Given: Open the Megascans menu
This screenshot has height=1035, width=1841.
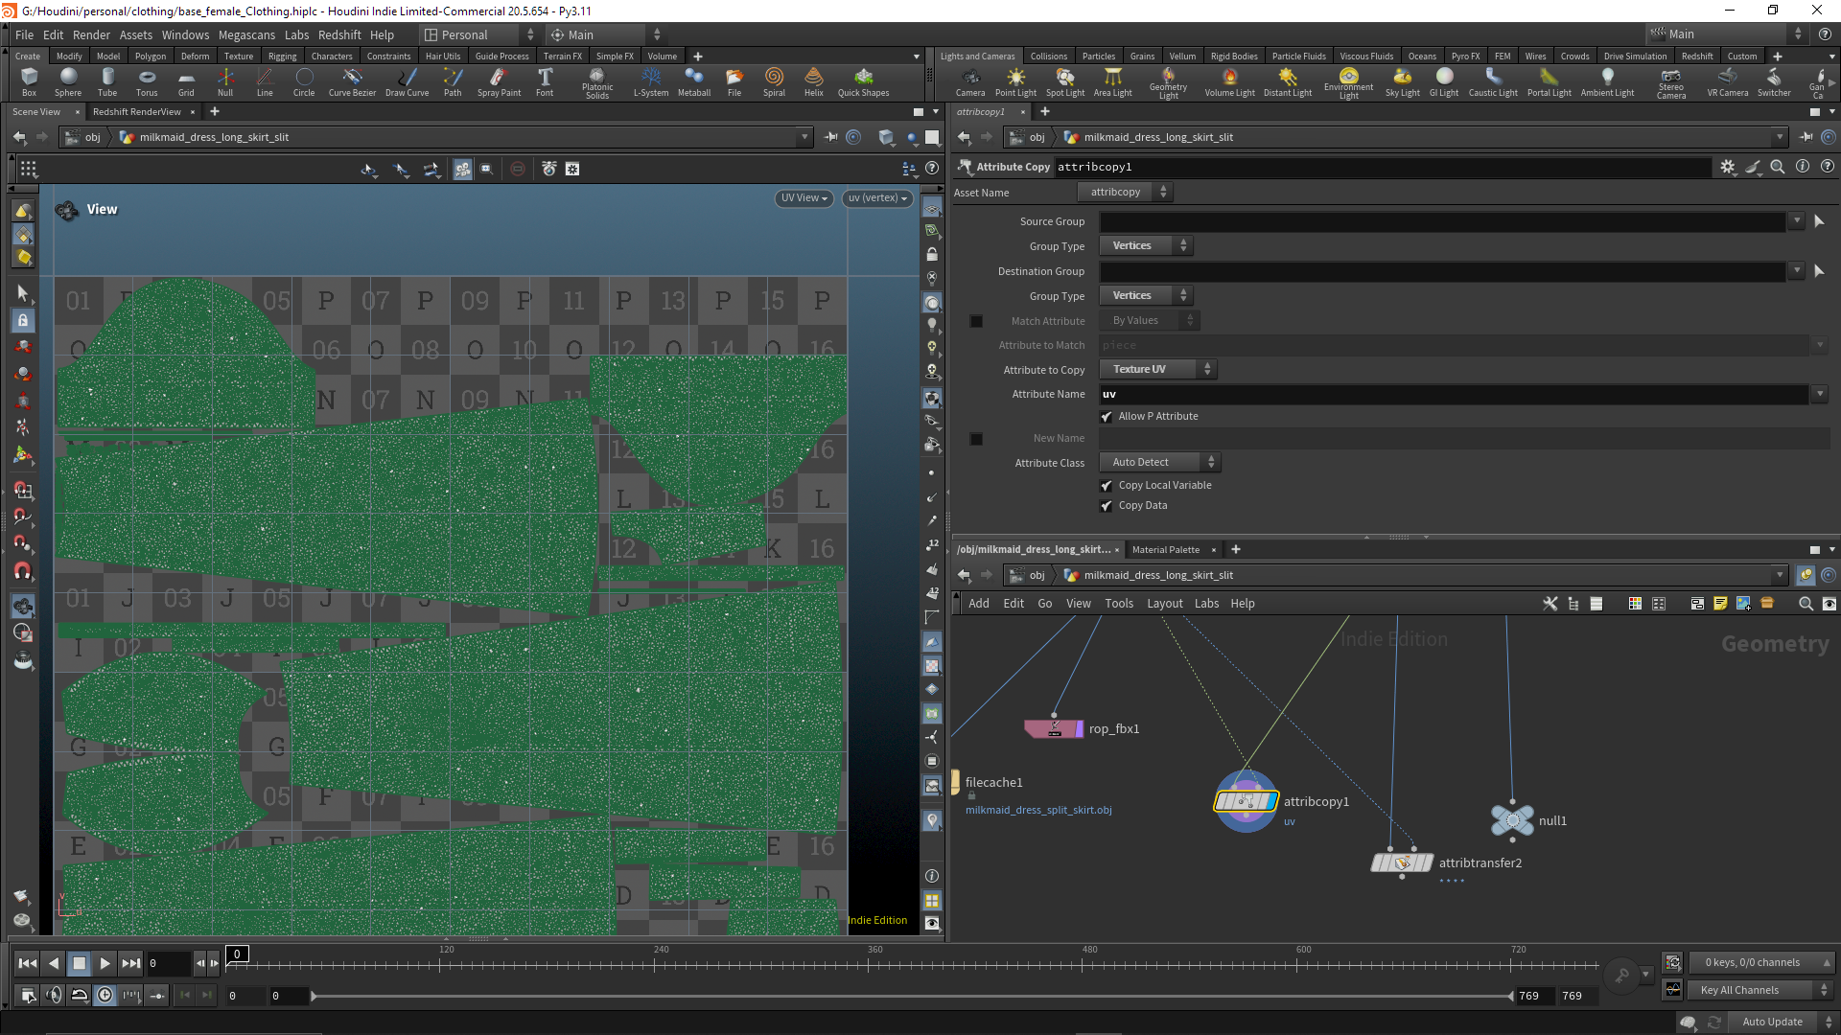Looking at the screenshot, I should tap(246, 34).
